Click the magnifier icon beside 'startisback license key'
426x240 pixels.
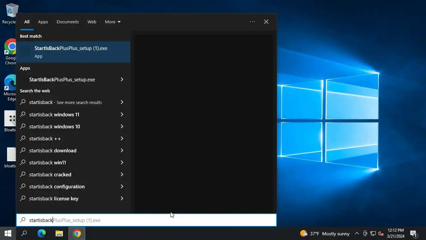tap(23, 198)
